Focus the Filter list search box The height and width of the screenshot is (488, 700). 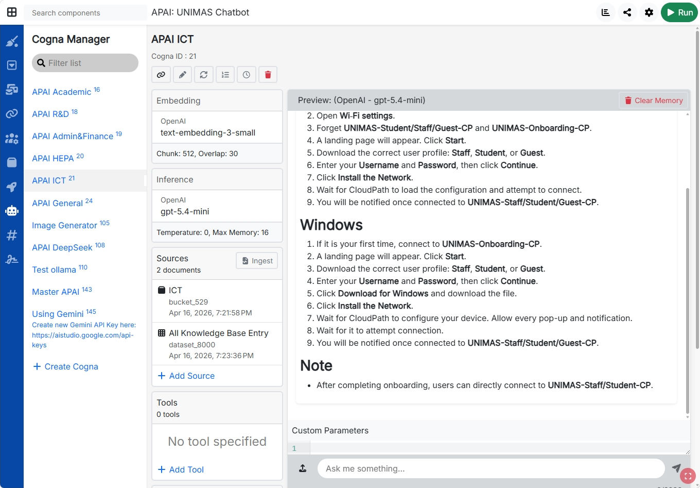click(85, 63)
